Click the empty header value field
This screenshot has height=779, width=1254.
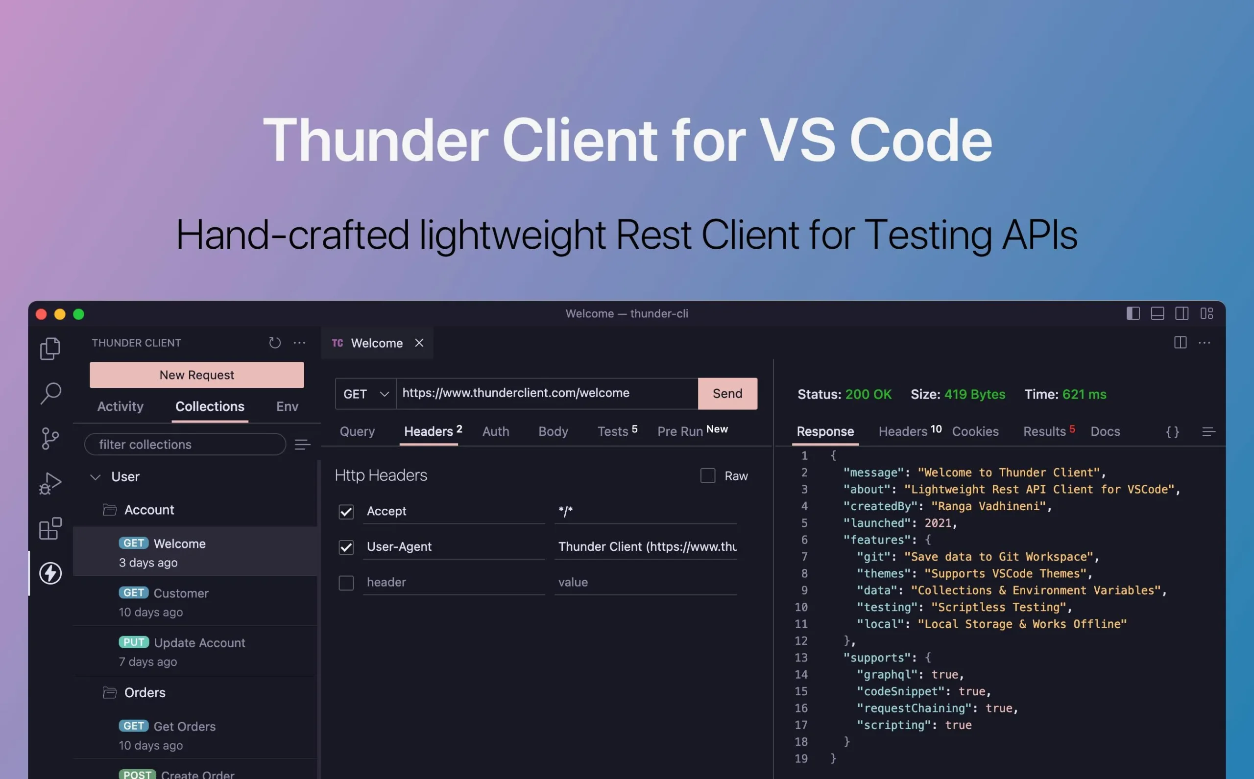coord(645,583)
